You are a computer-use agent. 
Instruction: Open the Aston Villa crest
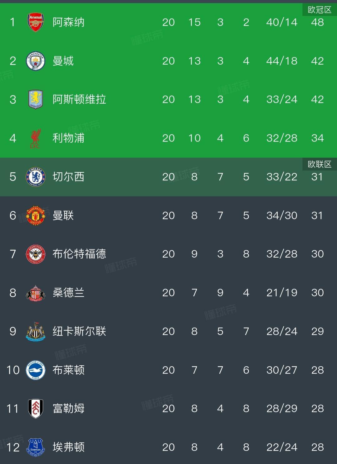click(36, 99)
